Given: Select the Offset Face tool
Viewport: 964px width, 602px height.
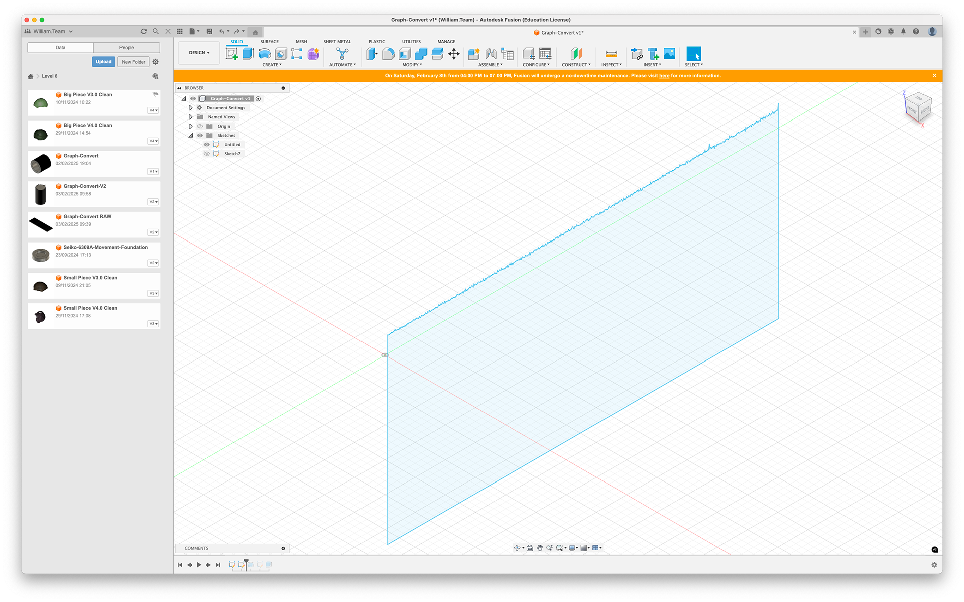Looking at the screenshot, I should (x=437, y=54).
